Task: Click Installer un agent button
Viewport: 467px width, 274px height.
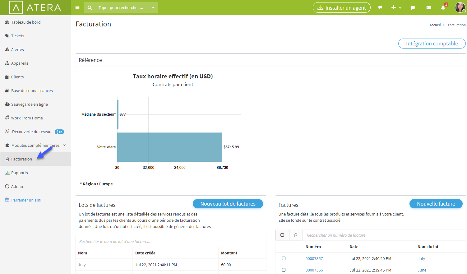Action: coord(341,7)
